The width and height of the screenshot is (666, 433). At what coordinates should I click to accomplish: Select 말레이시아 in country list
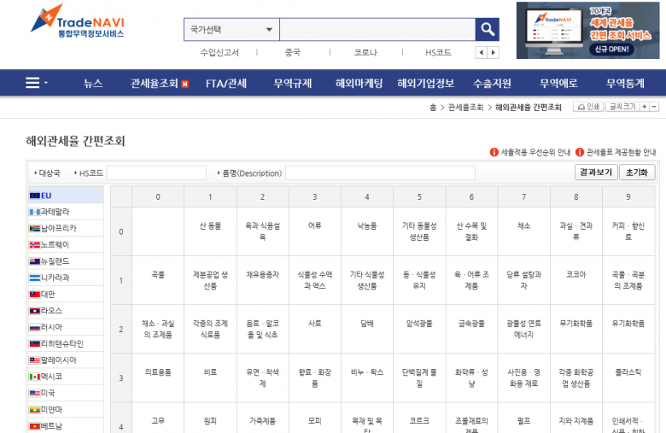pyautogui.click(x=66, y=360)
